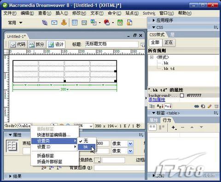Switch to Code view (代码)
This screenshot has height=182, width=221.
click(18, 45)
